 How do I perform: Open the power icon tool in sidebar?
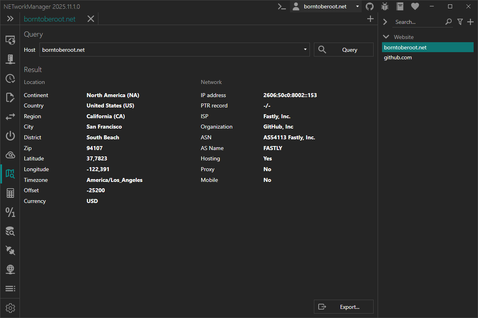click(x=10, y=136)
